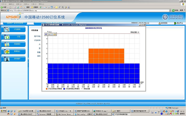This screenshot has width=186, height=116.
Task: Switch to the SQL Server Enterprise taskbar item
Action: (x=64, y=114)
